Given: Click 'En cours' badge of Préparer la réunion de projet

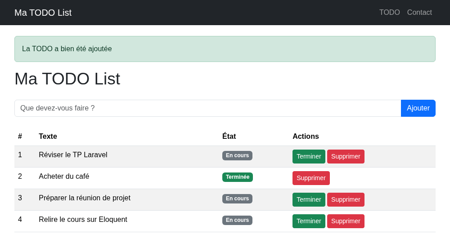Looking at the screenshot, I should click(x=237, y=199).
